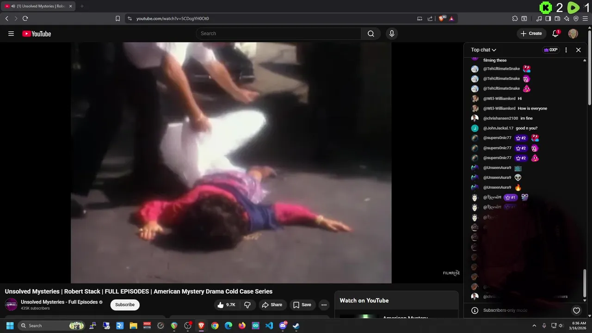This screenshot has height=333, width=592.
Task: Click chat message "How is everyone"
Action: coord(532,108)
